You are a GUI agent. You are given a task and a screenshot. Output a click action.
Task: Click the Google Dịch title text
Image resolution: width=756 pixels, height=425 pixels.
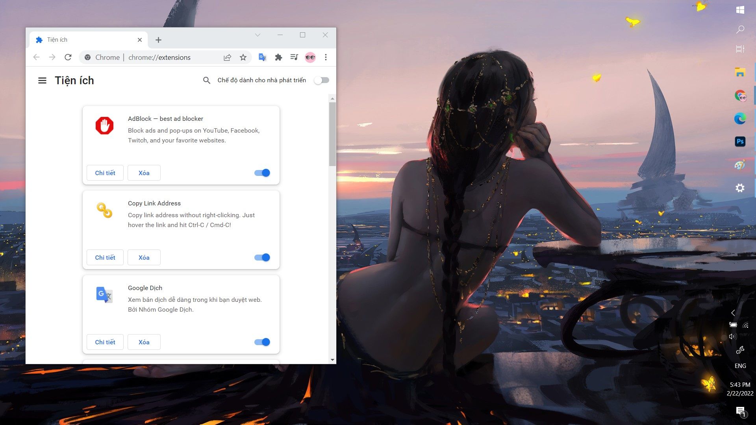pos(145,288)
